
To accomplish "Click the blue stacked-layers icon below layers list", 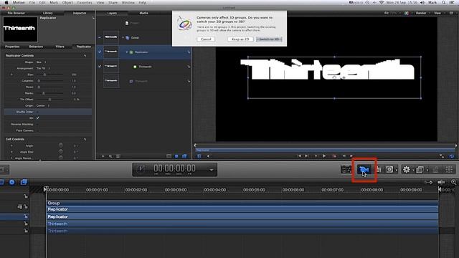I will click(x=184, y=156).
